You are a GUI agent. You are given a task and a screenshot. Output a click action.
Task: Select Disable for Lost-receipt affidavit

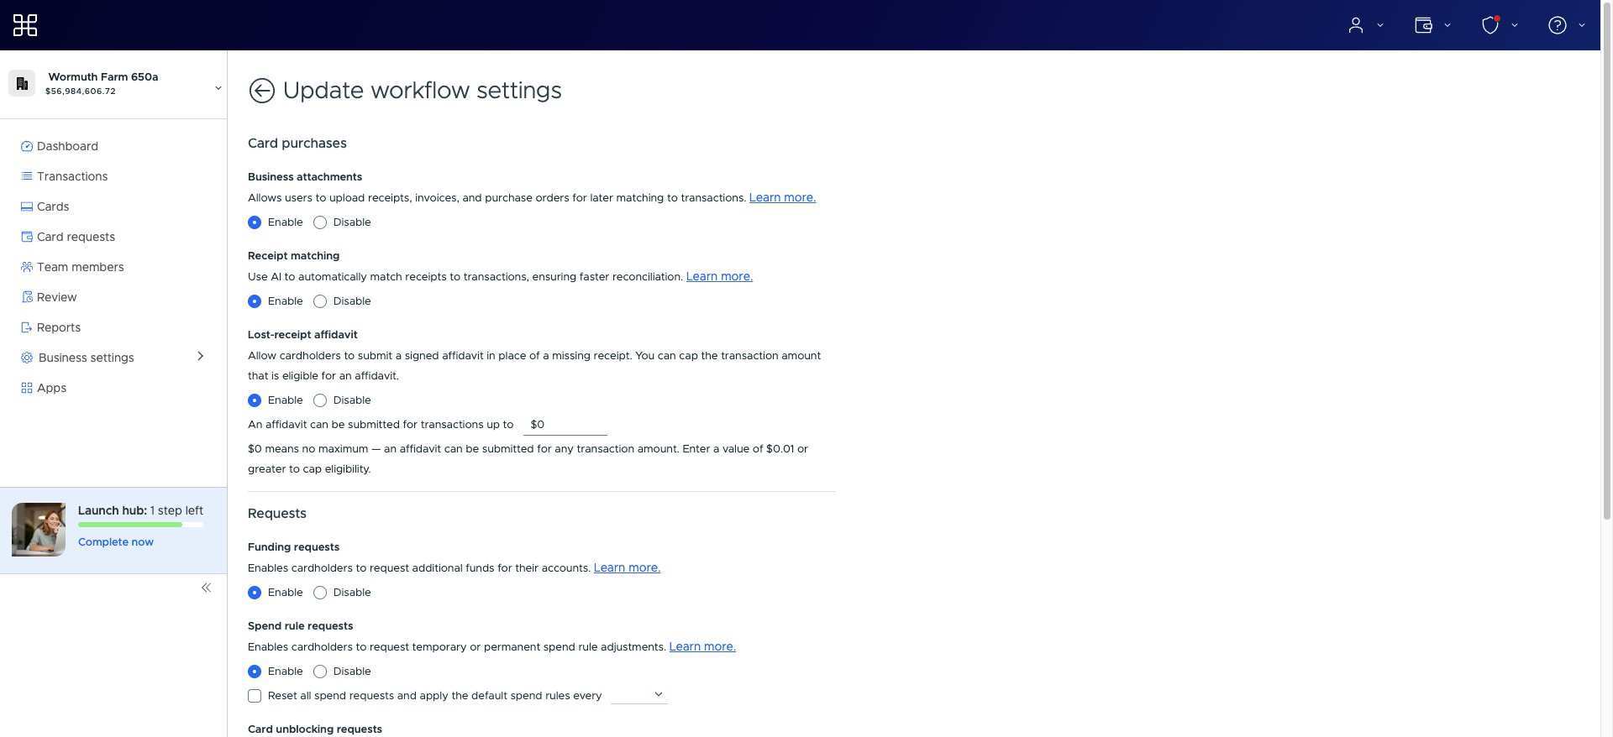pos(320,400)
